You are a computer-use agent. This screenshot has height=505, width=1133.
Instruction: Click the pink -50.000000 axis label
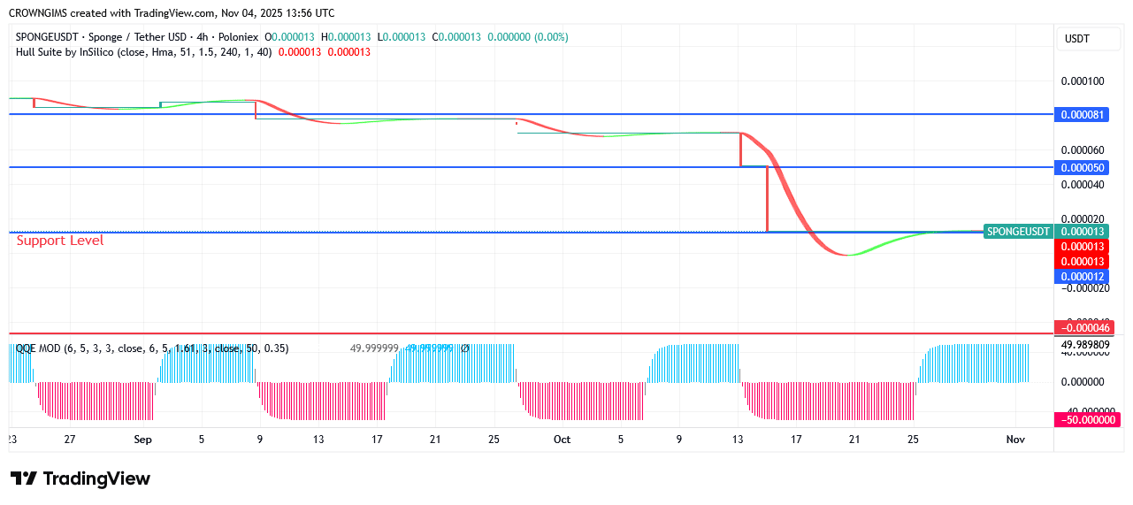[1086, 420]
